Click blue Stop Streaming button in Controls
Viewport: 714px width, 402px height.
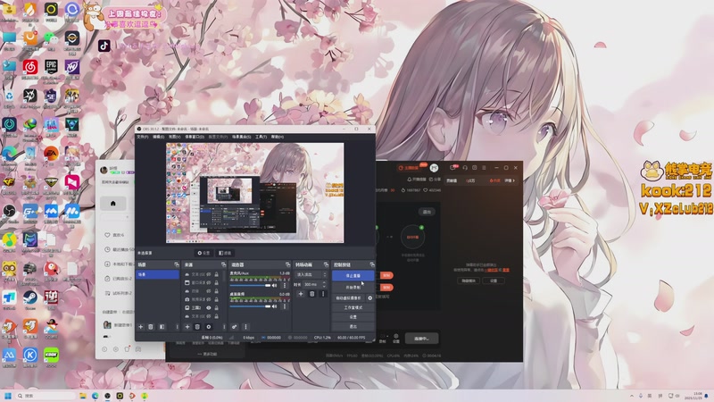click(x=353, y=276)
